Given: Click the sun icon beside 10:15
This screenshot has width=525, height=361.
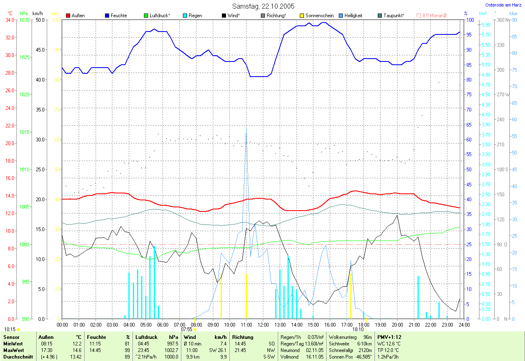Looking at the screenshot, I should [x=18, y=329].
